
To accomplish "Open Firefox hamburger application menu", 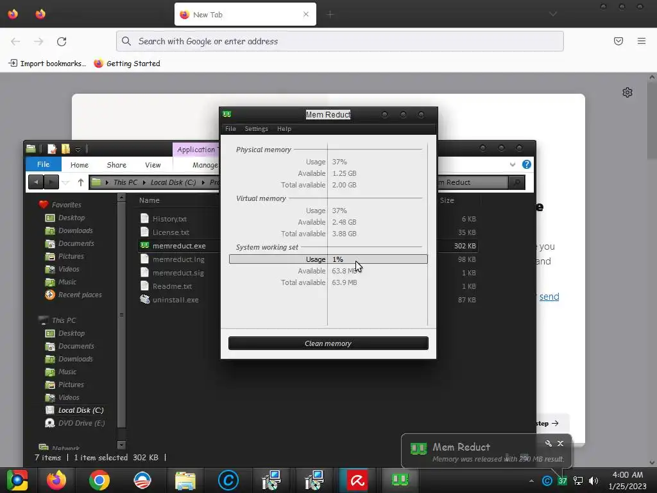I will [x=641, y=41].
